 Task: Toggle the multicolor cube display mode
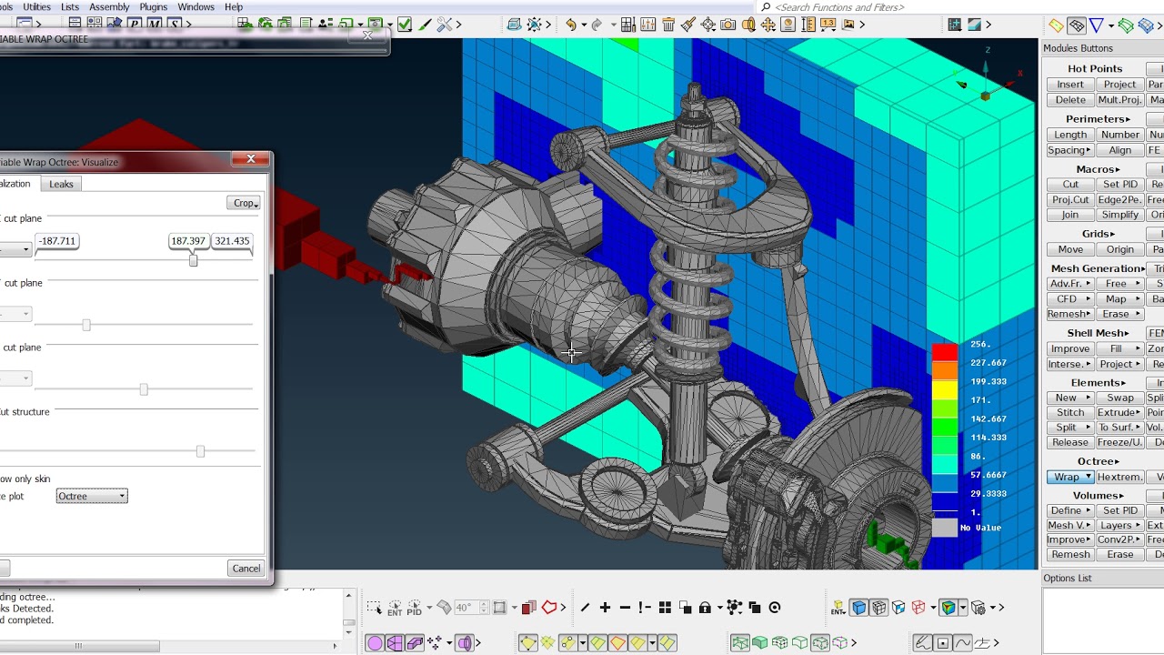(x=947, y=608)
